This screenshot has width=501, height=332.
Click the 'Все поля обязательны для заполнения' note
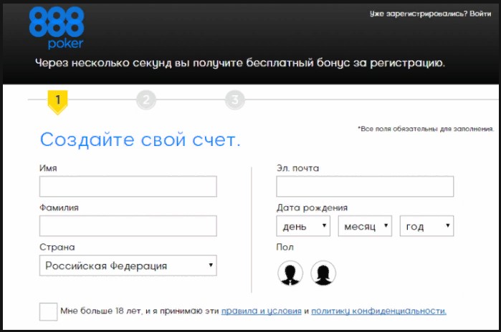coord(426,129)
